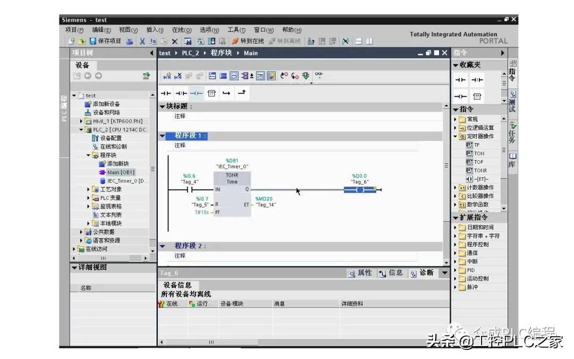Click the open branch icon in editor favorites
The width and height of the screenshot is (574, 359).
pos(226,93)
